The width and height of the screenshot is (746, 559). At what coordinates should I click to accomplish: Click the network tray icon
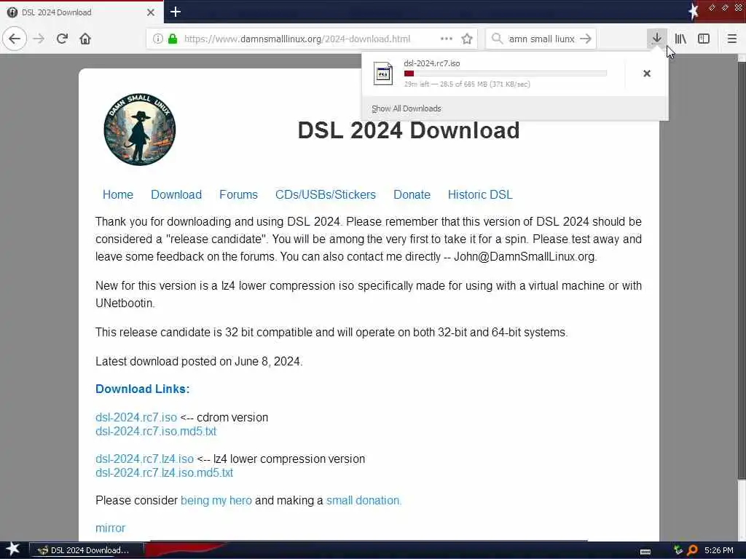678,550
